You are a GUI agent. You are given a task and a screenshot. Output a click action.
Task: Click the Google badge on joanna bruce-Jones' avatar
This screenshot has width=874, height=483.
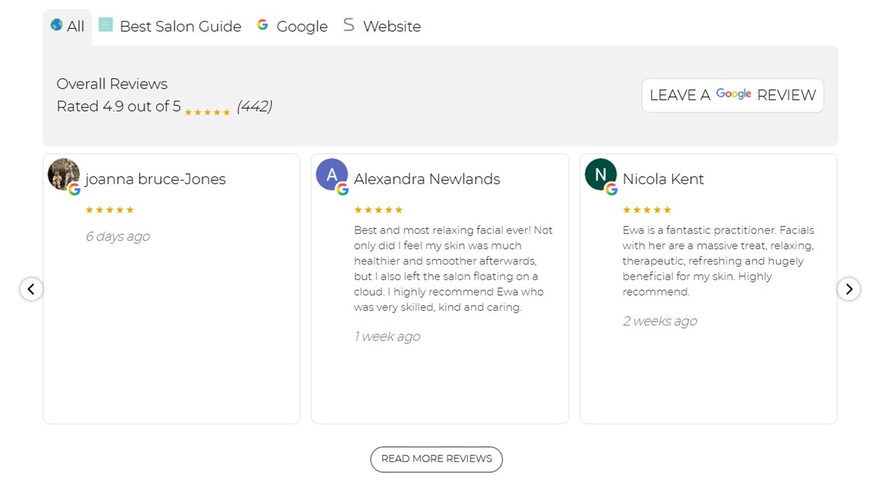point(74,189)
